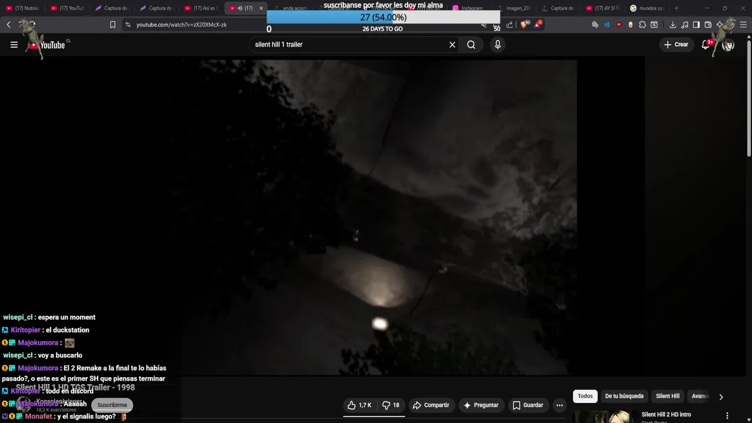Screen dimensions: 752x423
Task: Open the browser hamburger main menu
Action: coord(743,25)
